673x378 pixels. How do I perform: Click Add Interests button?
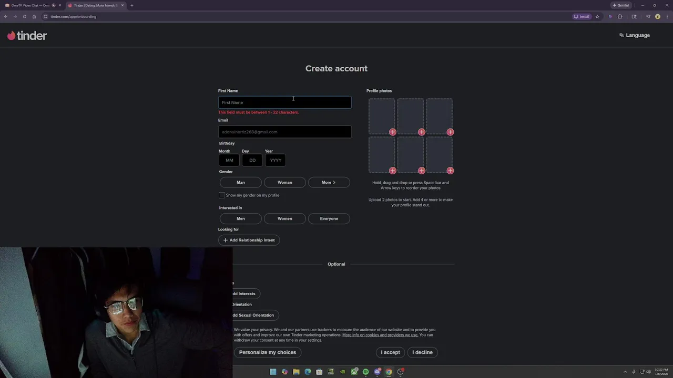[246, 293]
